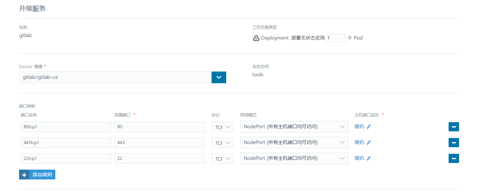Click the Pod count input field
Image resolution: width=495 pixels, height=194 pixels.
click(x=336, y=38)
